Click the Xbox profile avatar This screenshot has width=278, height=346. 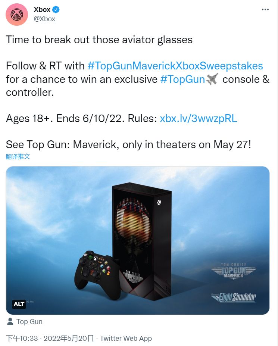pyautogui.click(x=17, y=15)
